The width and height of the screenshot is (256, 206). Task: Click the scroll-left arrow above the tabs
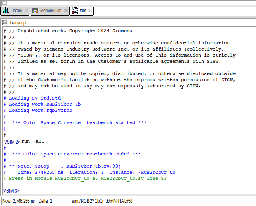pyautogui.click(x=4, y=3)
